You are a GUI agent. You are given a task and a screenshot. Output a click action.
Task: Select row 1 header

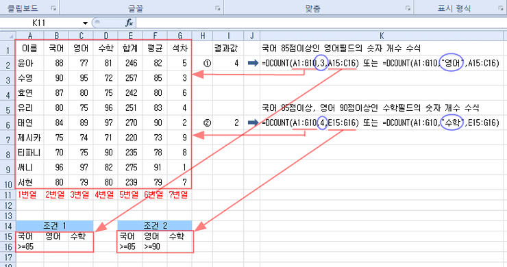pyautogui.click(x=8, y=48)
